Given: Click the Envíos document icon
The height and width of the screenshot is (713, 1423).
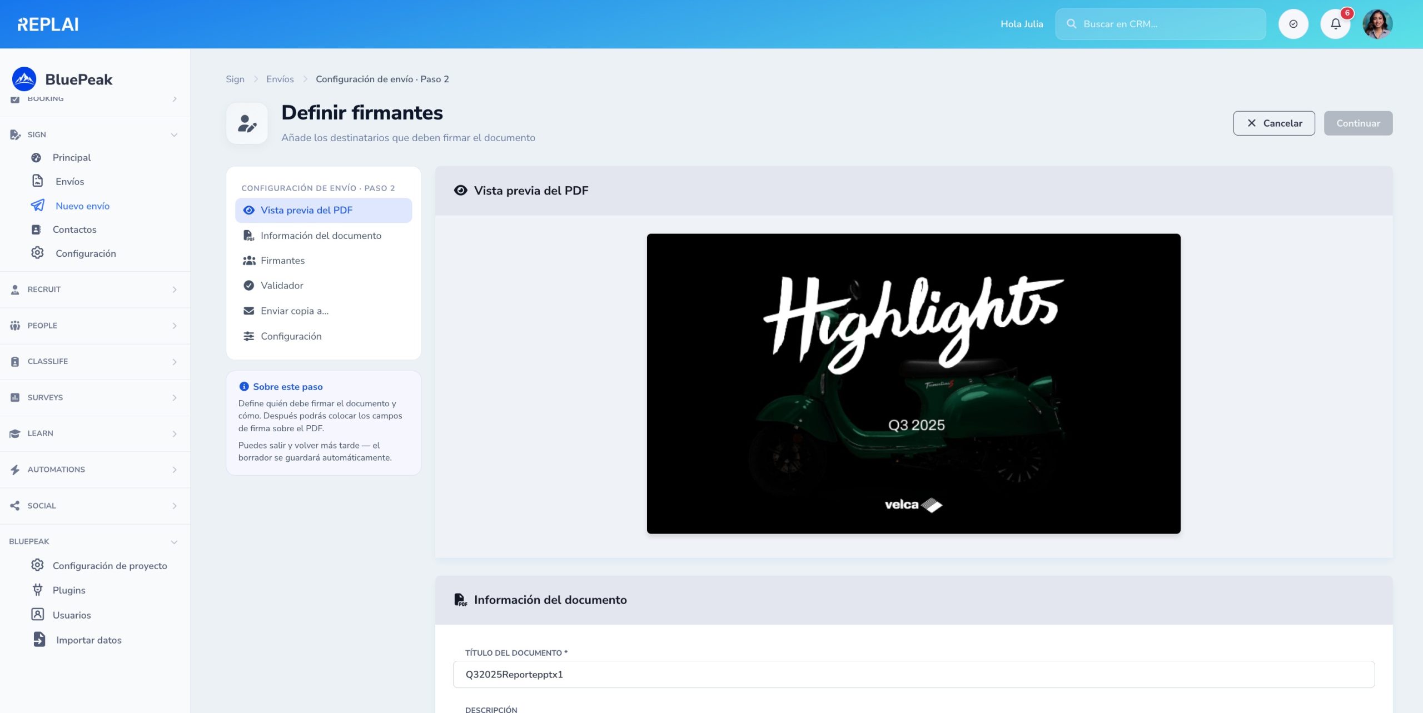Looking at the screenshot, I should click(x=37, y=181).
